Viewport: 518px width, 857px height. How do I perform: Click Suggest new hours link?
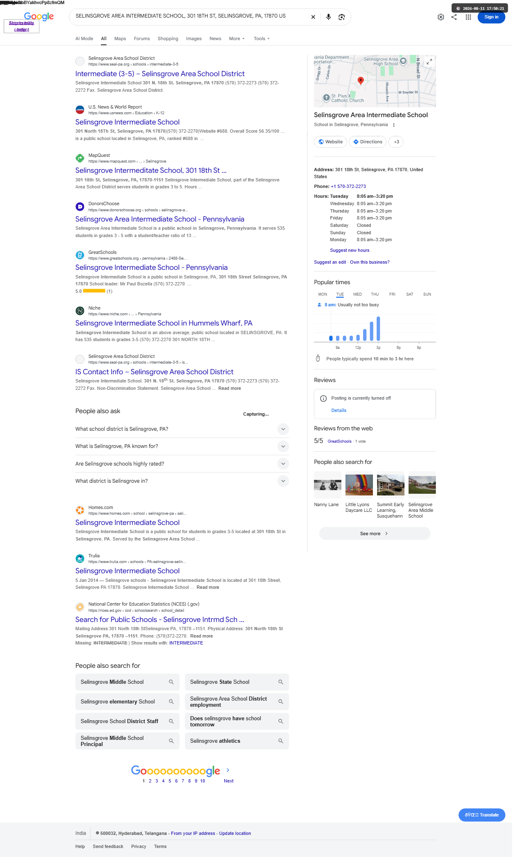tap(350, 250)
